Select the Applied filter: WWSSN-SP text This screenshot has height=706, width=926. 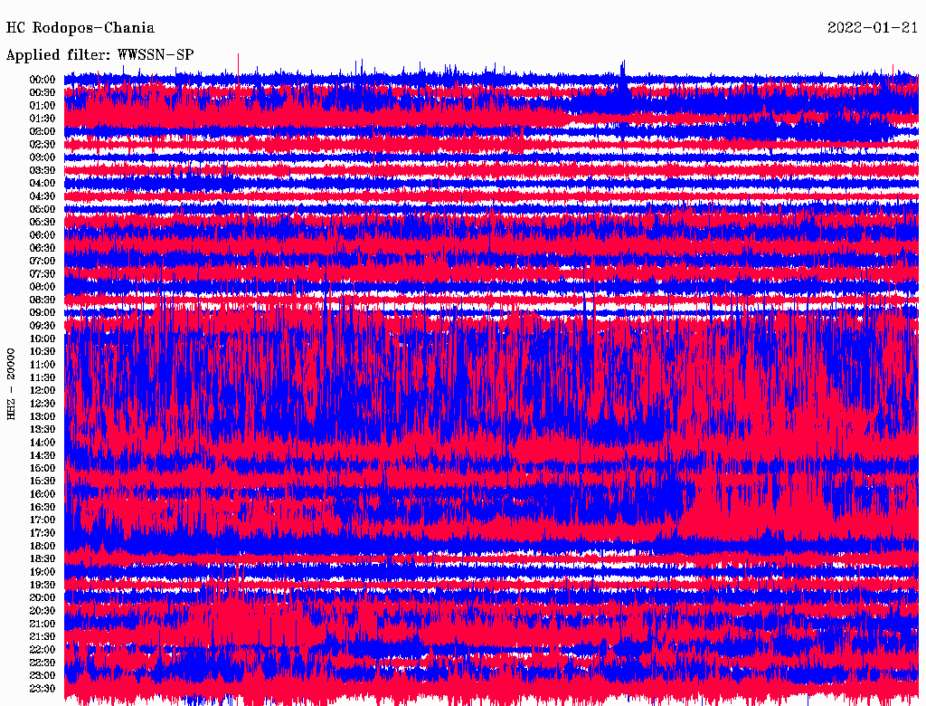click(99, 54)
